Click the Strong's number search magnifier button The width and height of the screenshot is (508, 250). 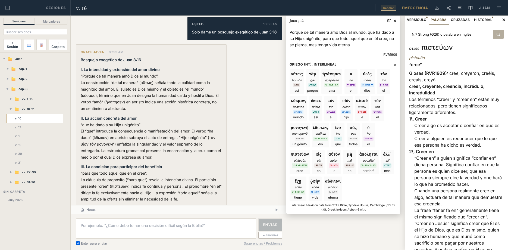498,34
